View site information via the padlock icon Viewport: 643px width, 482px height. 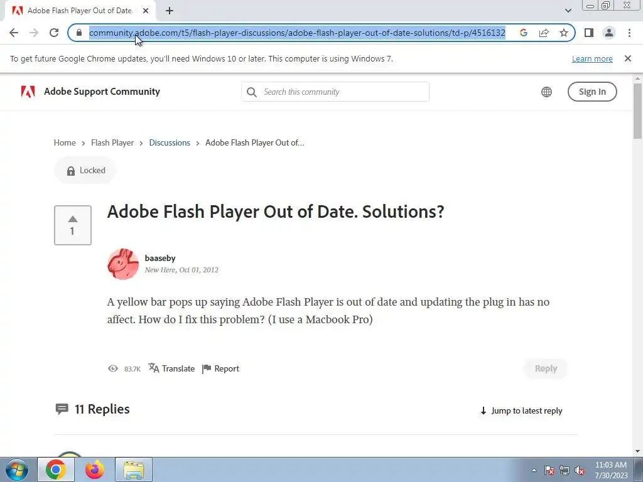(x=79, y=33)
